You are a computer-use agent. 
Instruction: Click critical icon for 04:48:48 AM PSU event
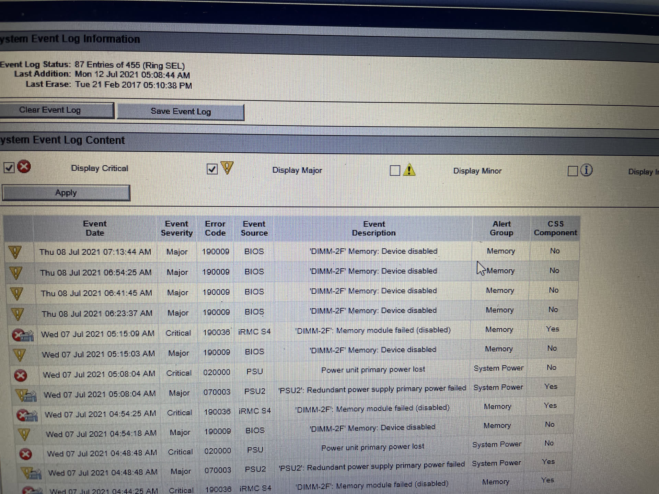click(25, 454)
